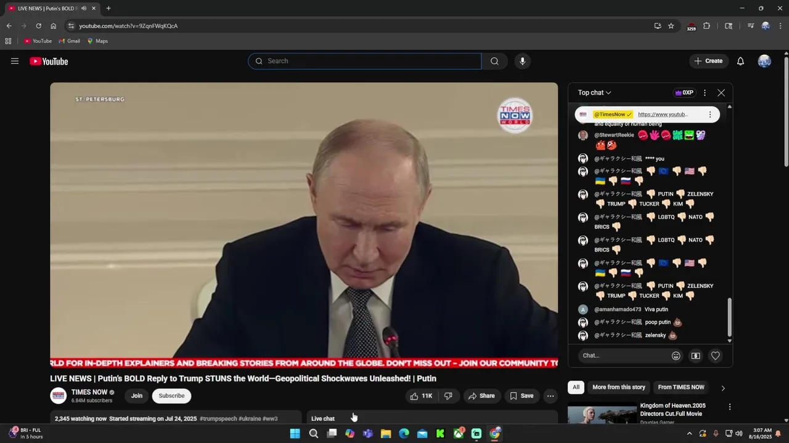Open more actions ellipsis under video
Viewport: 789px width, 443px height.
coord(550,396)
